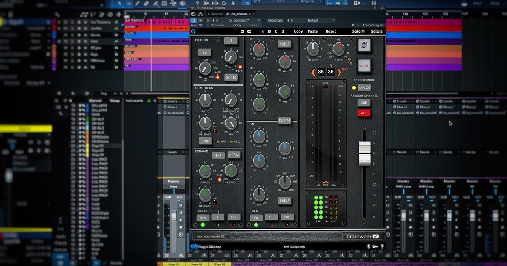Screen dimensions: 507x266
Task: Toggle the red MUTE button
Action: (364, 66)
